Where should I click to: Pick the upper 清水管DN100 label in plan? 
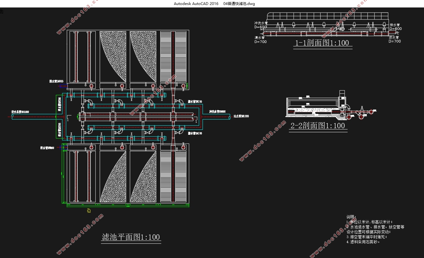click(195, 101)
